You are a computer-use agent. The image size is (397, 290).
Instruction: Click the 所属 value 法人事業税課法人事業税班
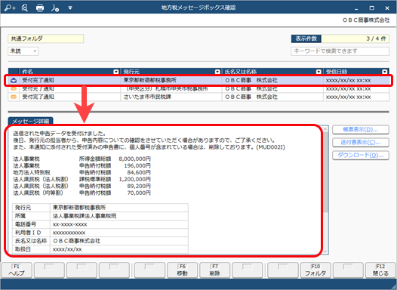click(x=85, y=216)
